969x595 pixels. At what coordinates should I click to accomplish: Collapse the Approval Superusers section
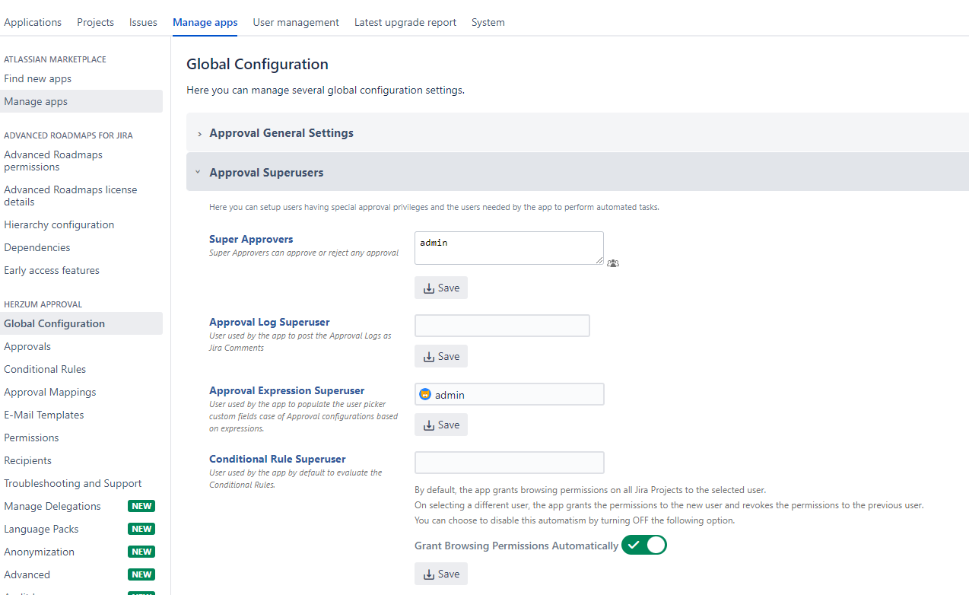point(266,173)
